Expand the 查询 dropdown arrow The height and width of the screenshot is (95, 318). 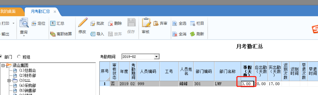point(24,36)
